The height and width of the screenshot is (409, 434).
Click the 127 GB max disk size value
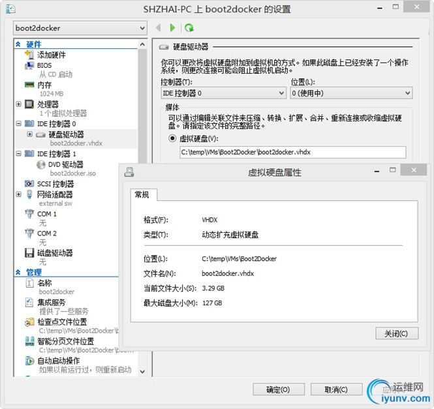212,303
